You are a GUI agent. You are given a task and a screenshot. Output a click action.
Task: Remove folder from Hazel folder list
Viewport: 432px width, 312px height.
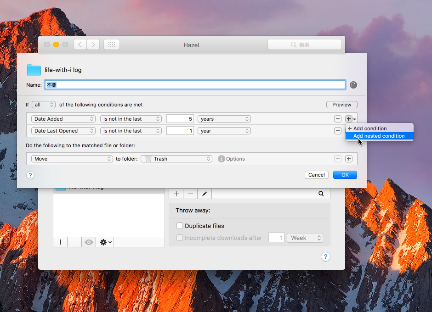[x=74, y=242]
